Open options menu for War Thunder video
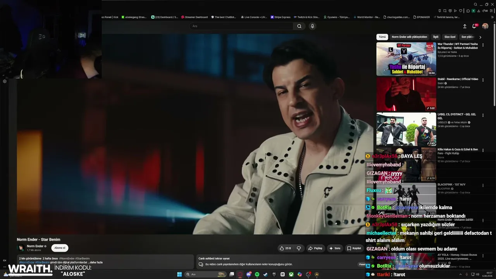 [x=483, y=45]
